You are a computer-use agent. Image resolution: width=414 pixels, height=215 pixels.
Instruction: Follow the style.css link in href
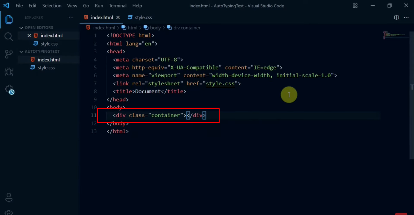tap(220, 83)
